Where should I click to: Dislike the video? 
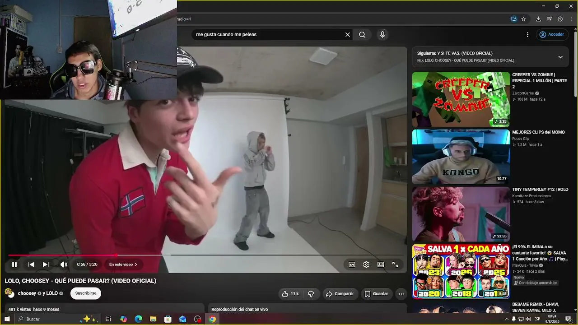pos(311,294)
